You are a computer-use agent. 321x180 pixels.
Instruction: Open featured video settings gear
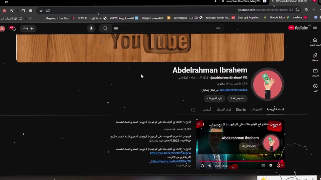[271, 165]
